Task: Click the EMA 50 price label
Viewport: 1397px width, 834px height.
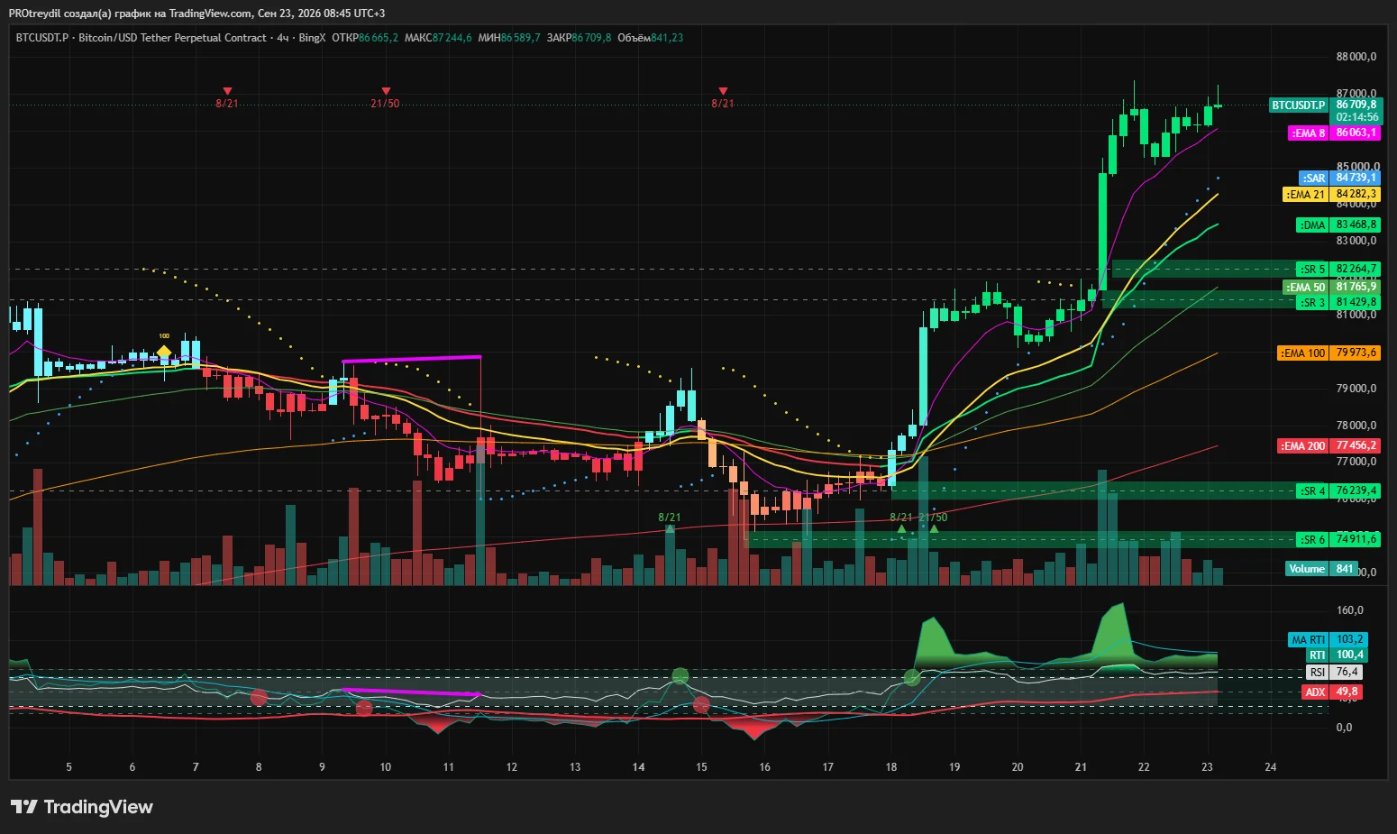Action: pyautogui.click(x=1331, y=287)
